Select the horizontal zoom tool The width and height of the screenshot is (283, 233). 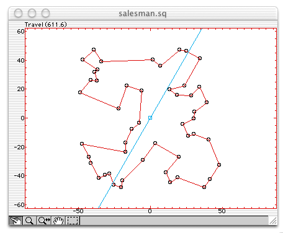tap(44, 221)
